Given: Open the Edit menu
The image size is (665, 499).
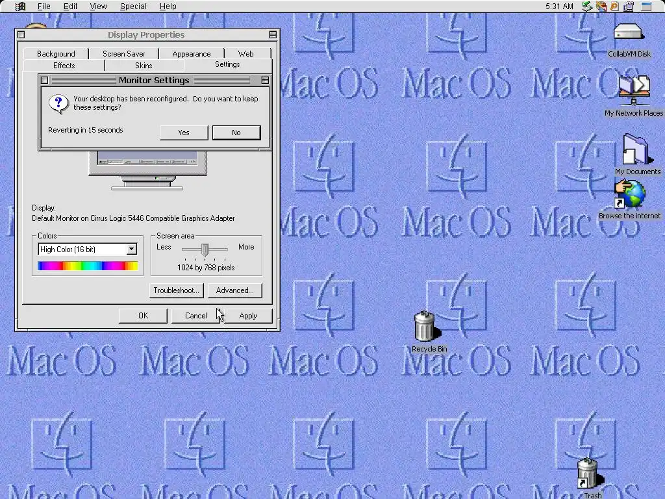Looking at the screenshot, I should (70, 6).
